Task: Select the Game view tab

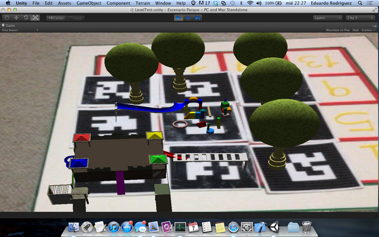Action: 8,25
